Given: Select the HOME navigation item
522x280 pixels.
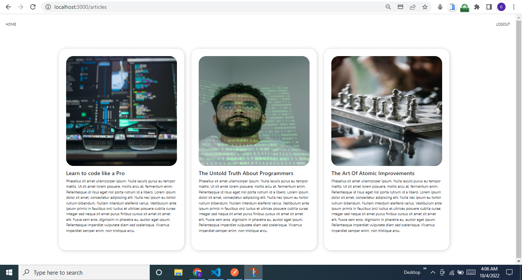Looking at the screenshot, I should [11, 24].
